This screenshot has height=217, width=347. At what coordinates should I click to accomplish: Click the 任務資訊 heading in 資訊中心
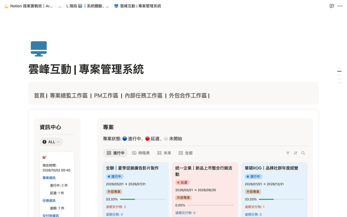click(49, 201)
